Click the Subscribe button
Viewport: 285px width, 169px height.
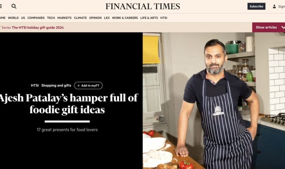(x=256, y=7)
